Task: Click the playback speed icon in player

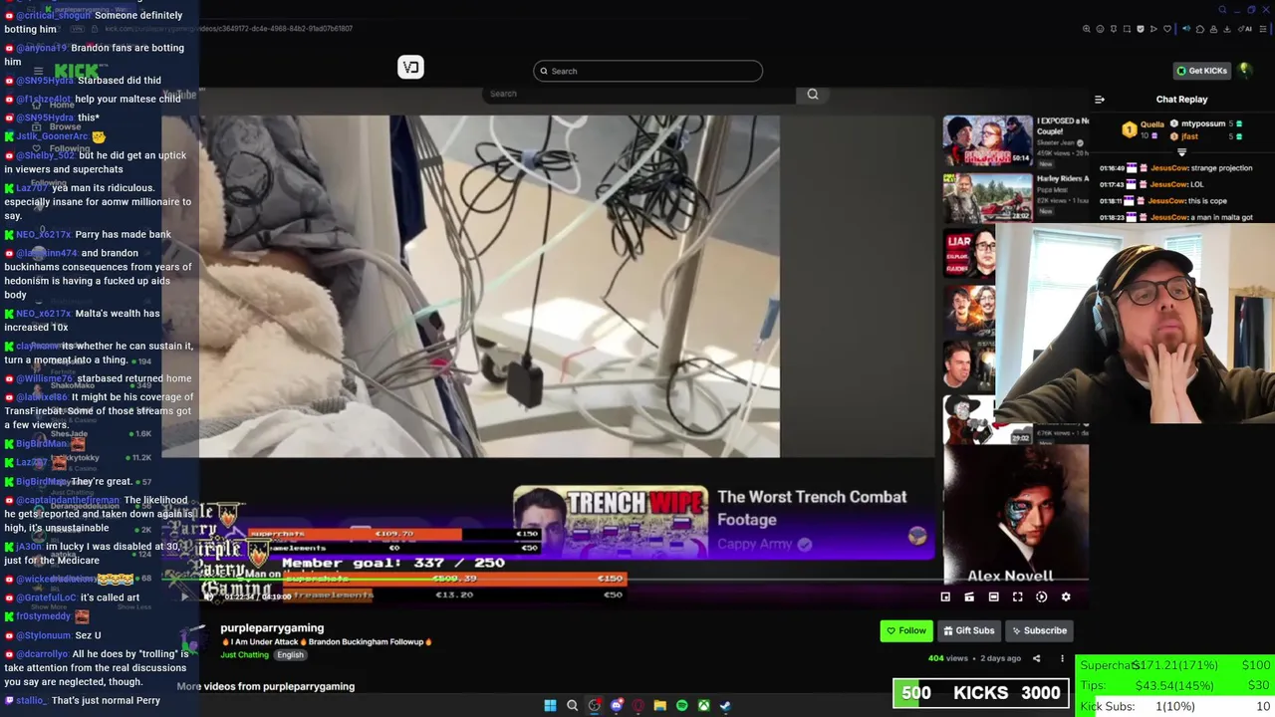Action: pyautogui.click(x=1041, y=597)
